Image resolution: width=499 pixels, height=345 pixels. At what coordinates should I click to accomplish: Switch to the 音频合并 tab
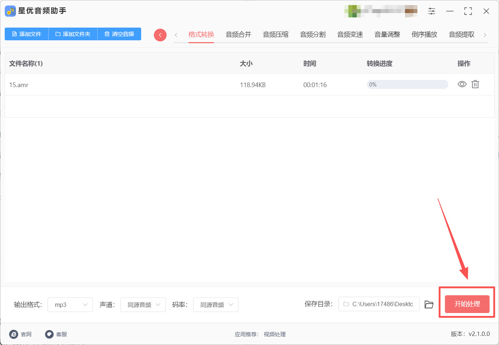click(x=238, y=34)
